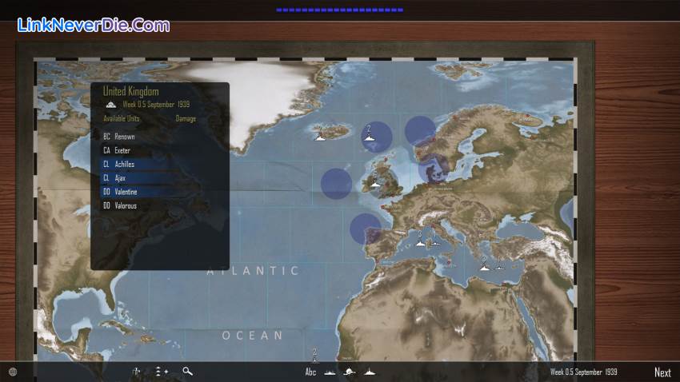Select heavy cruiser Exeter in Available Units
This screenshot has width=680, height=382.
tap(122, 150)
